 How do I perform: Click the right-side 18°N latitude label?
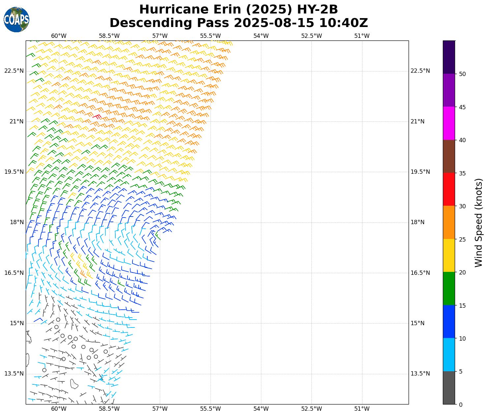417,222
